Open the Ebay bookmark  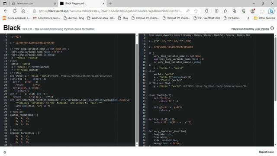pyautogui.click(x=123, y=18)
